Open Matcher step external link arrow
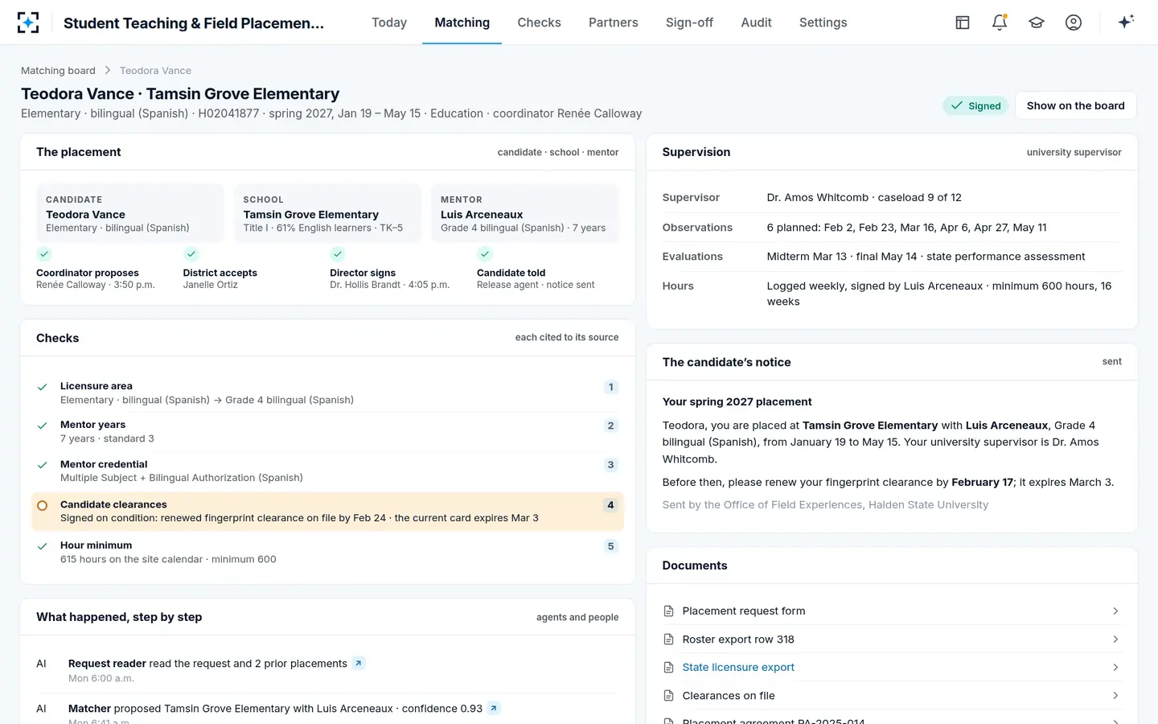1158x724 pixels. [x=494, y=708]
